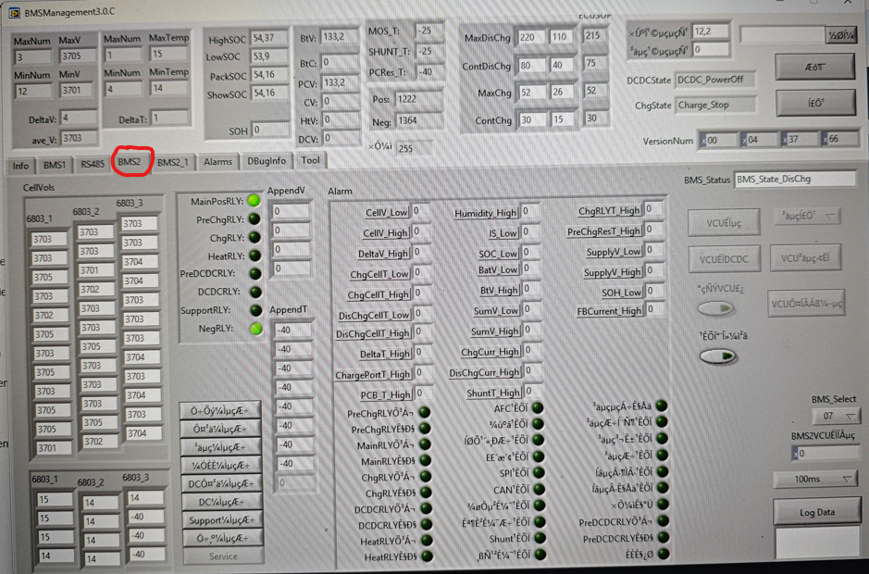Open the greyed dropdown above the BMS_Select area beside VCU button
The height and width of the screenshot is (574, 869).
click(807, 217)
